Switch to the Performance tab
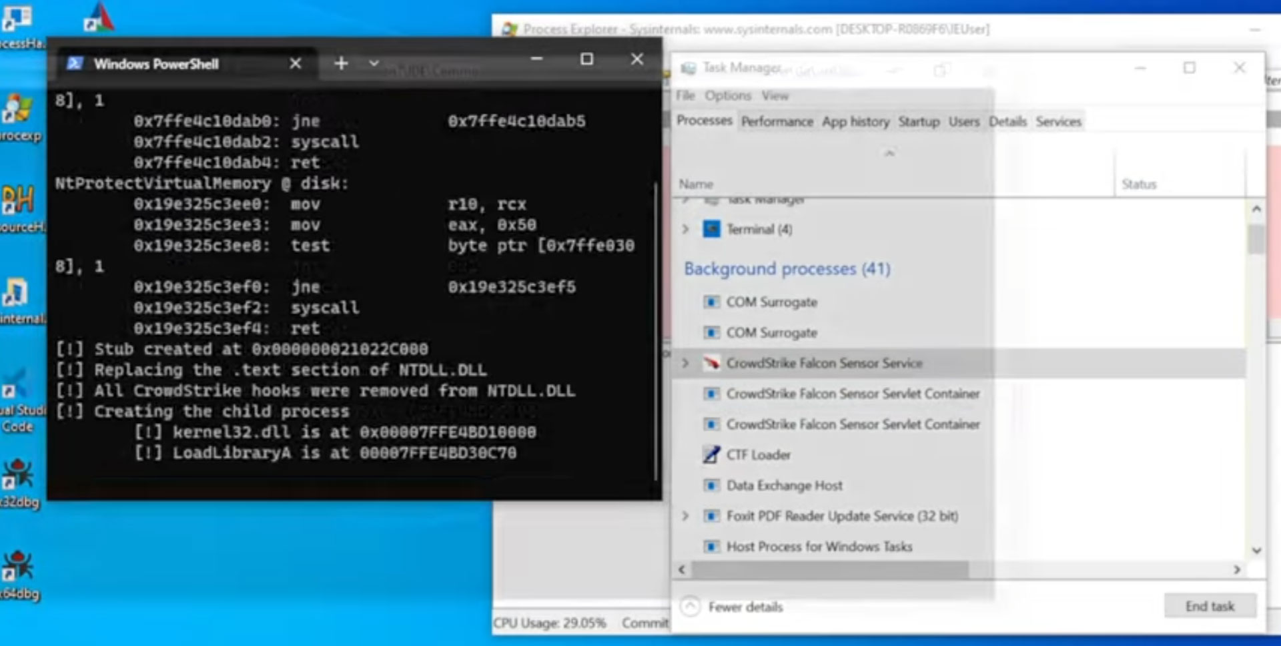The width and height of the screenshot is (1281, 646). (777, 121)
